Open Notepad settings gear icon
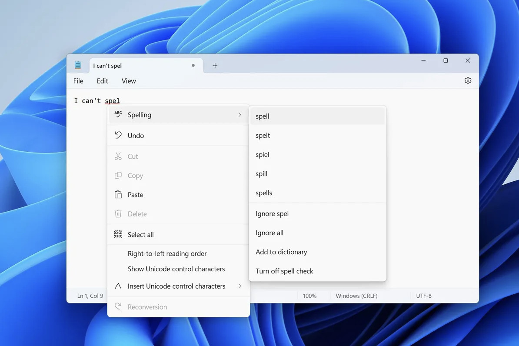 tap(468, 81)
